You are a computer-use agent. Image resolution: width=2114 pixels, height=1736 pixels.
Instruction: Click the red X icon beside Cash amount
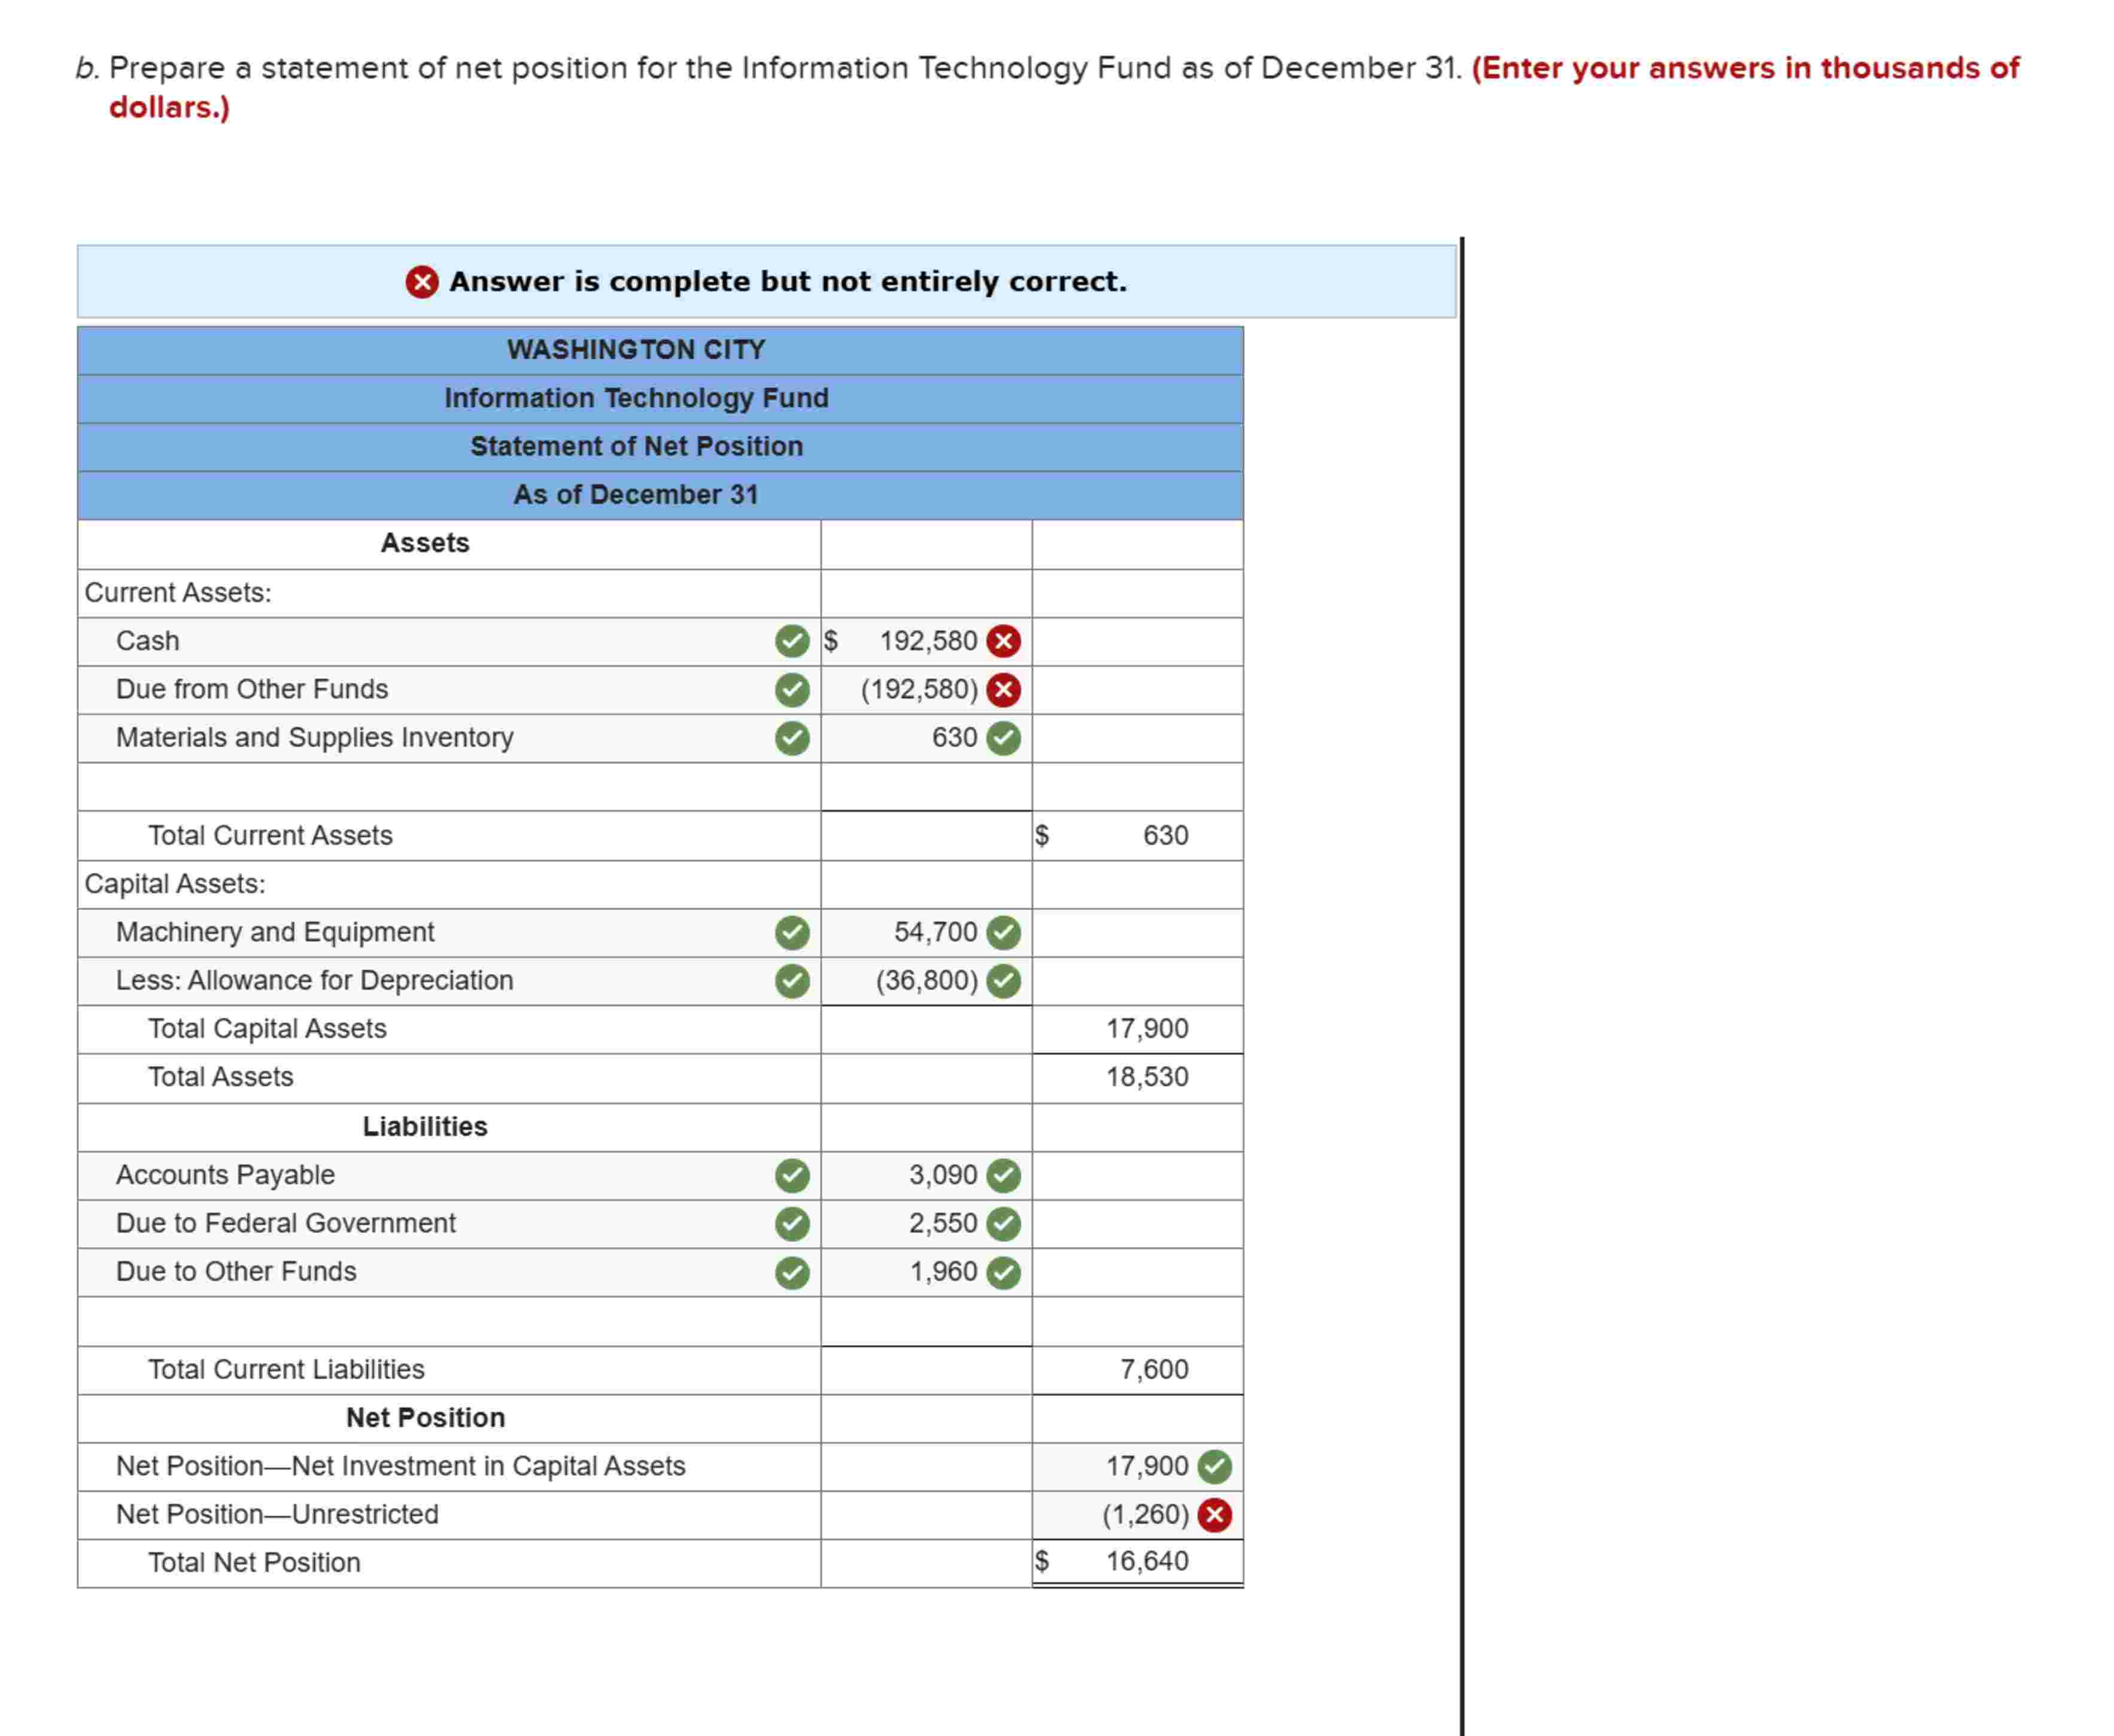tap(1006, 641)
